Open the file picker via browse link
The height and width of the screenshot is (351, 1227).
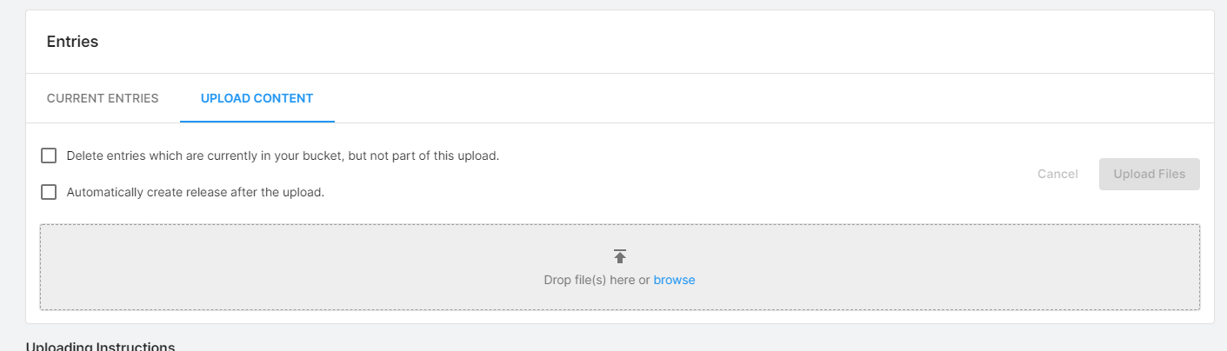pyautogui.click(x=674, y=280)
